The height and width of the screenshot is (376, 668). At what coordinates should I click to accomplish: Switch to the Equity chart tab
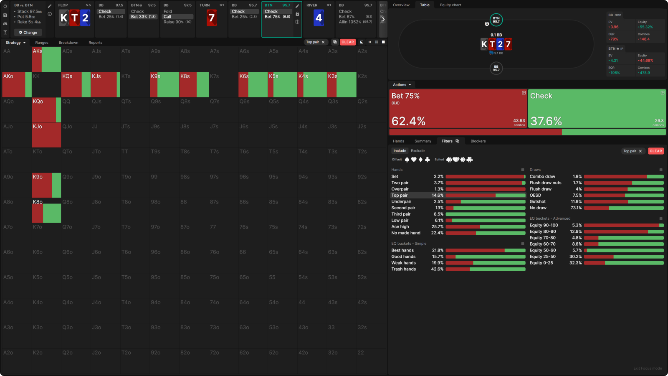coord(450,5)
